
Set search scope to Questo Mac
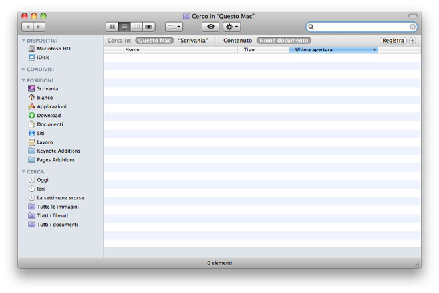pos(154,41)
